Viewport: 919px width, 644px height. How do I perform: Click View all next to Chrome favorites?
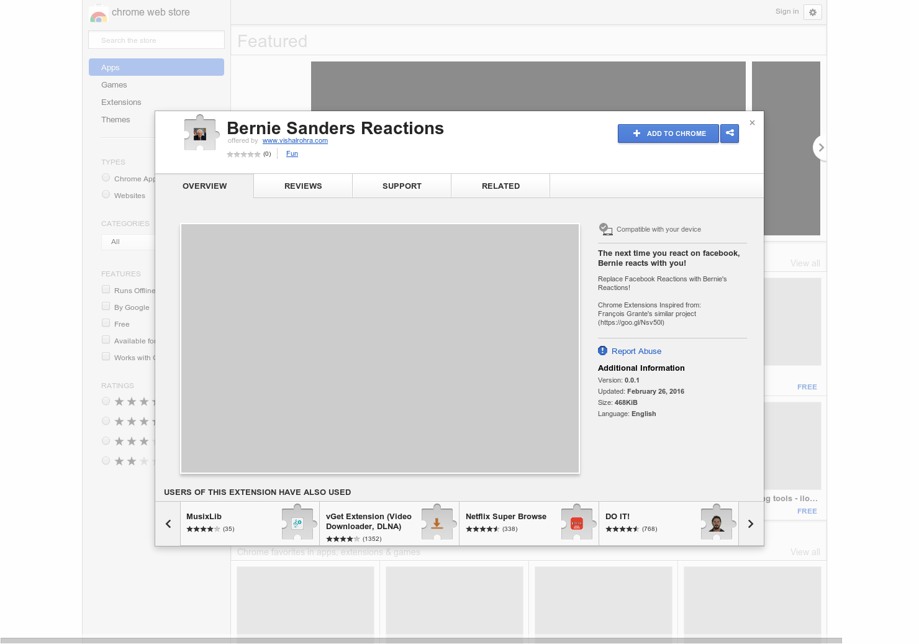[x=805, y=552]
